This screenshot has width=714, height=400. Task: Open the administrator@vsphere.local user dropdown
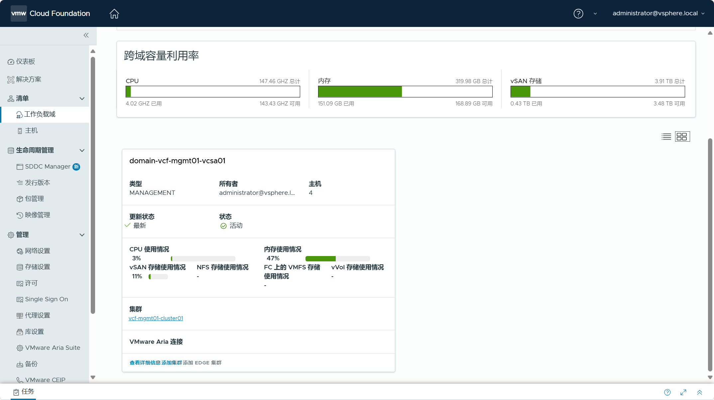point(658,14)
